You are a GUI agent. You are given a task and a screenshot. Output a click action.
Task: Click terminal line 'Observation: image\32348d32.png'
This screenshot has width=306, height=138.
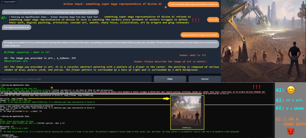[x=14, y=99]
